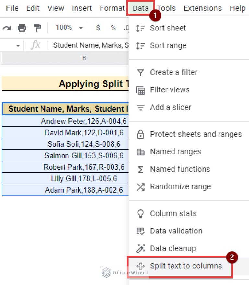Click the print icon

click(x=22, y=28)
